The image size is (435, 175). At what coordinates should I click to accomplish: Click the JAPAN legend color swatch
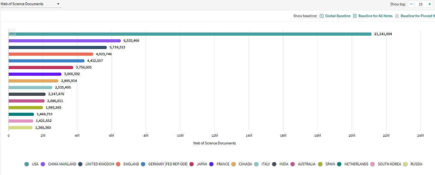coord(192,164)
